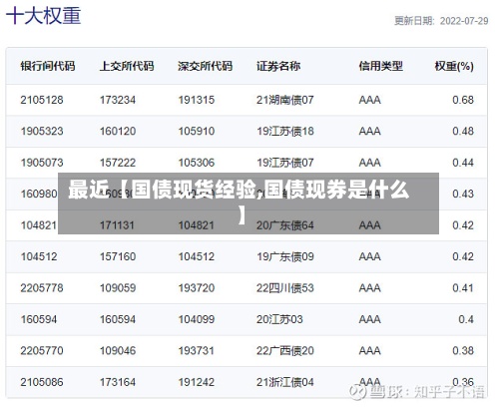Select Shenzhen code 104512 in 19广东债09 row
Image resolution: width=499 pixels, height=407 pixels.
tap(197, 256)
